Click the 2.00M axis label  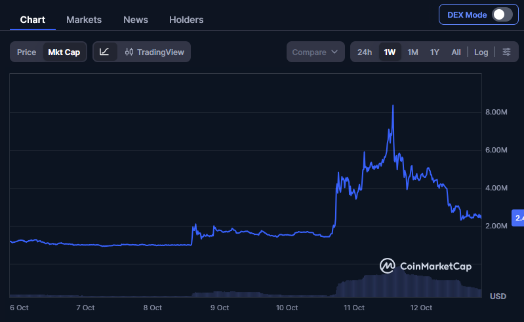[x=496, y=226]
